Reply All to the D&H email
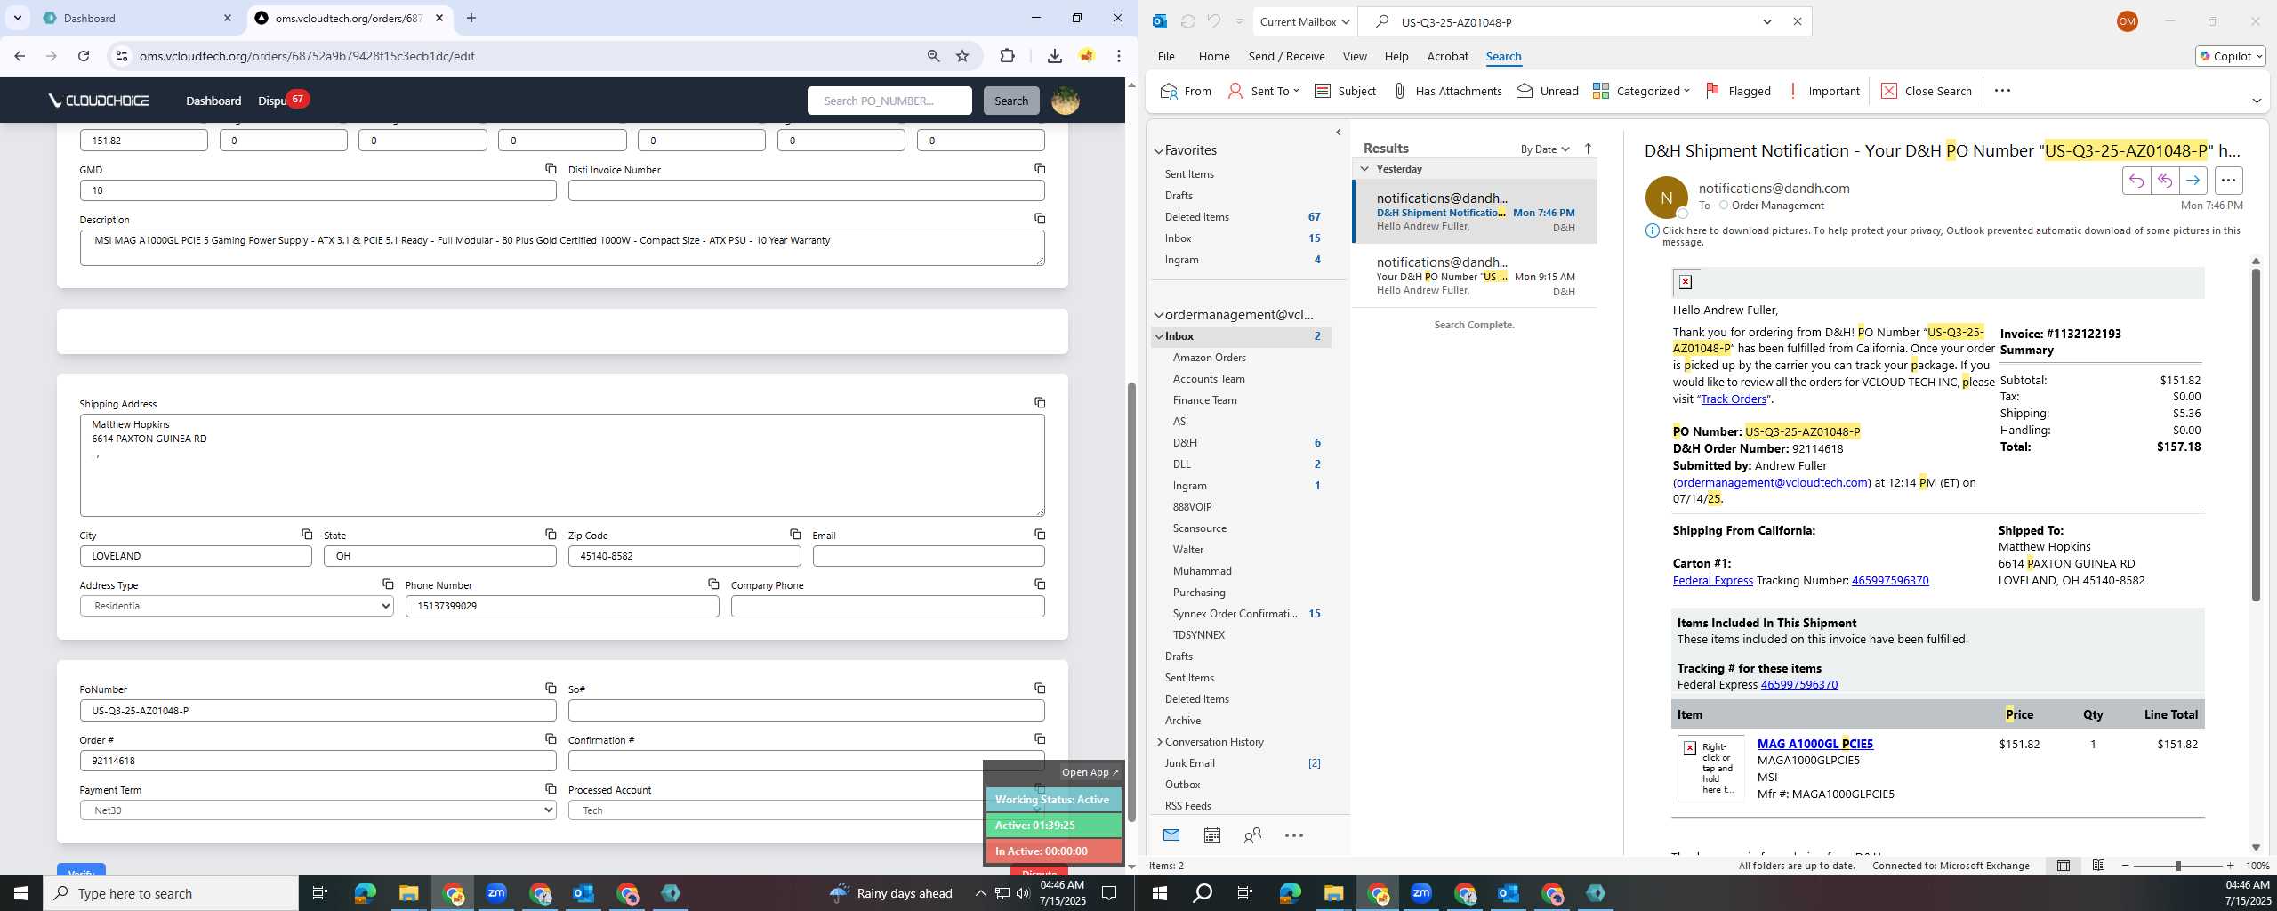The height and width of the screenshot is (911, 2277). point(2164,181)
